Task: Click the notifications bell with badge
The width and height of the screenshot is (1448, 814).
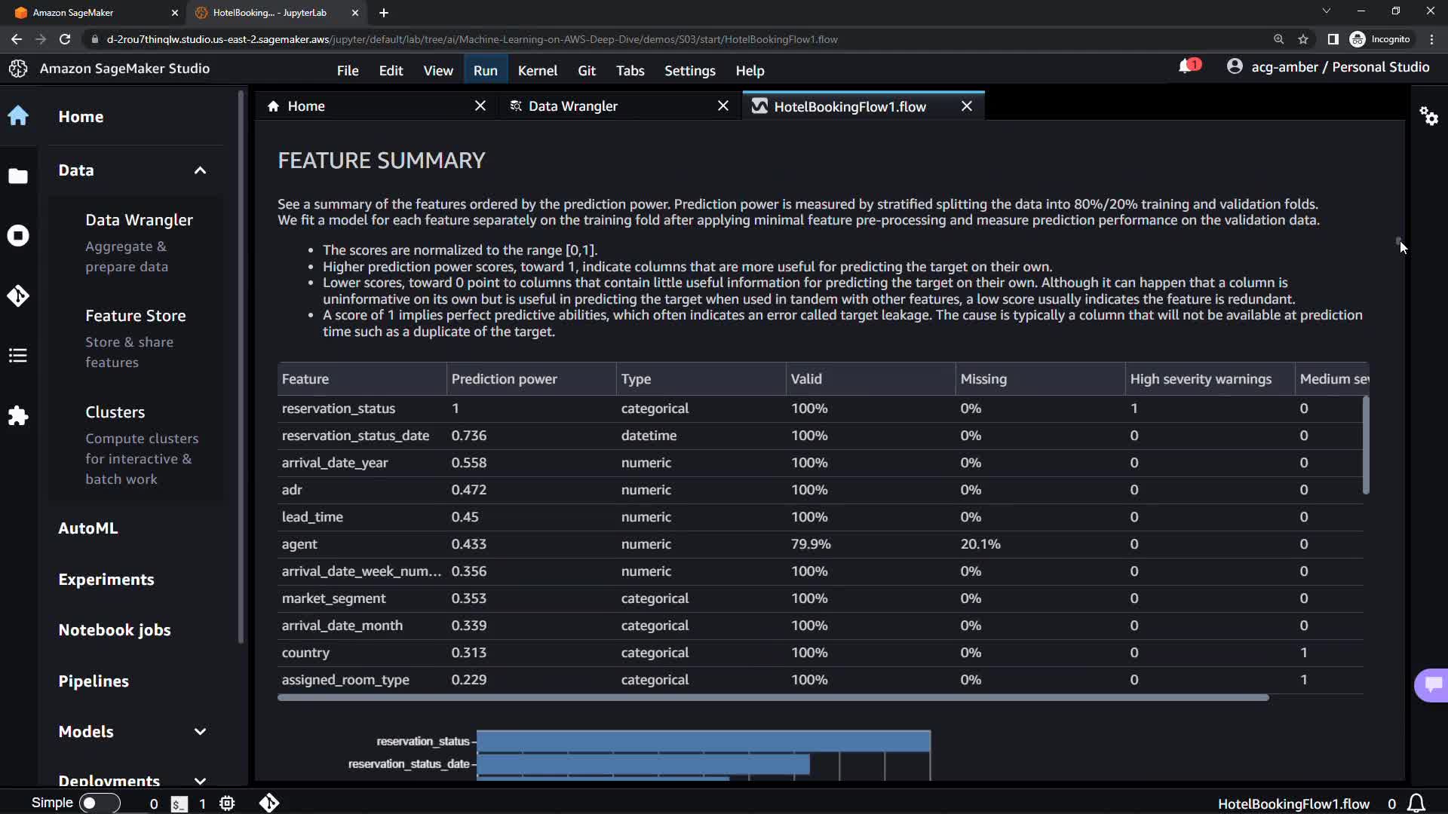Action: coord(1187,67)
